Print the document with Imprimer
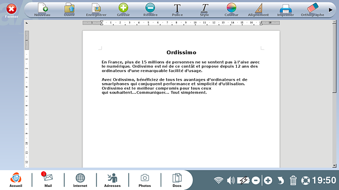This screenshot has width=339, height=190. (x=286, y=10)
